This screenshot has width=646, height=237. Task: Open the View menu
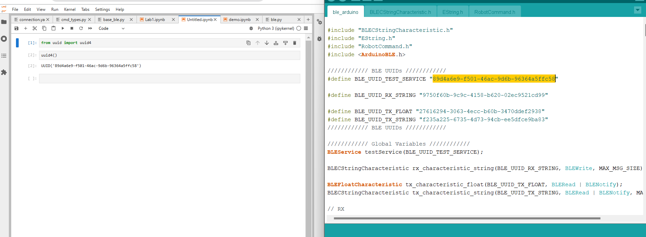[41, 9]
